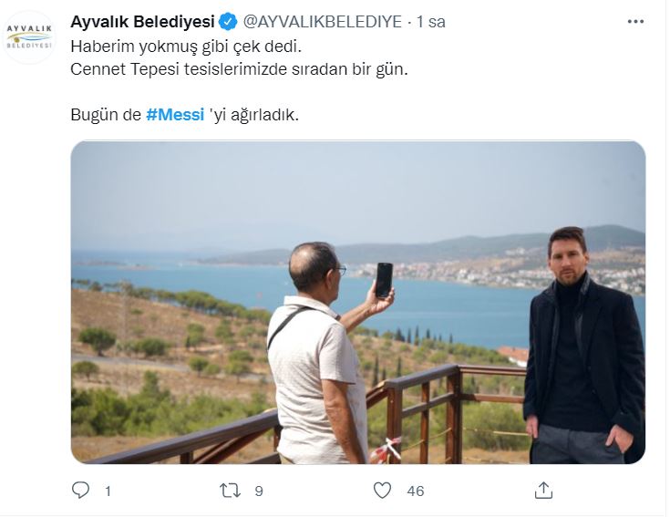Click the 'Haberim yokmuş gibi çek dedi' text line
Screen dimensions: 670x517
tap(186, 47)
